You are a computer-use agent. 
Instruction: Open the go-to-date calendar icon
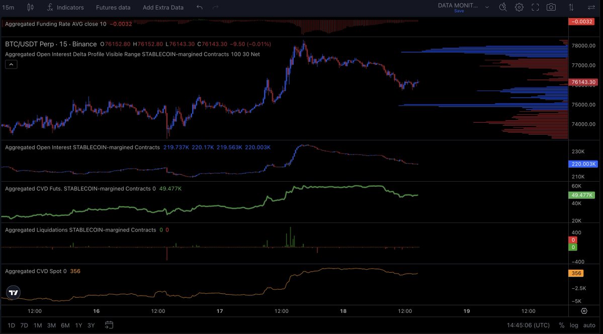[x=109, y=325]
